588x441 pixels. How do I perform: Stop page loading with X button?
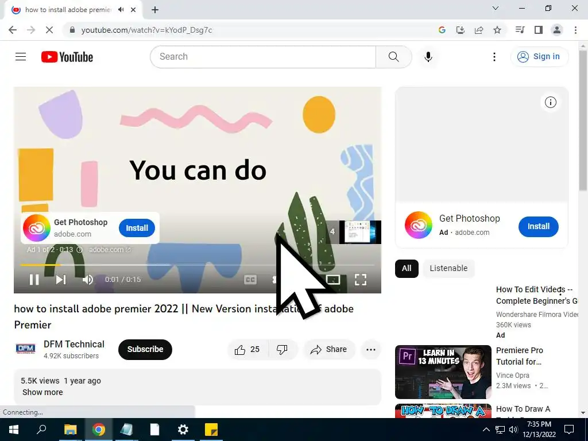coord(49,30)
